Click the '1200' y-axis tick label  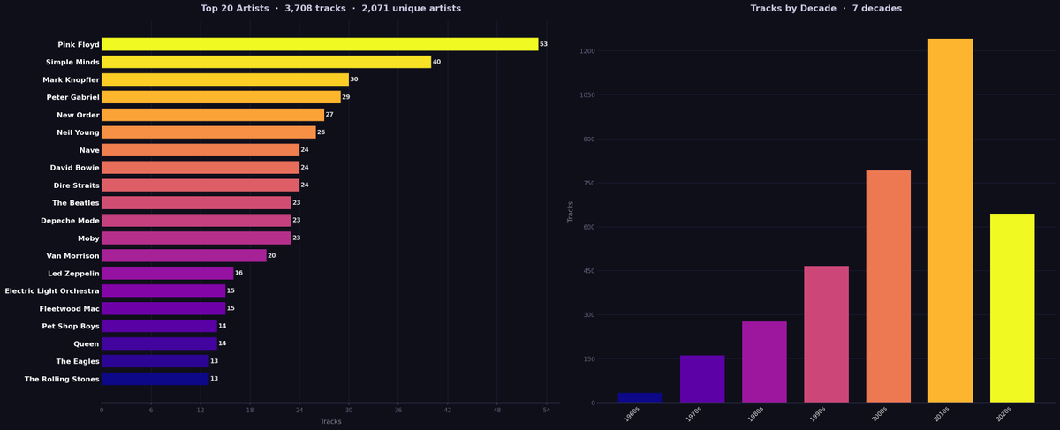587,51
